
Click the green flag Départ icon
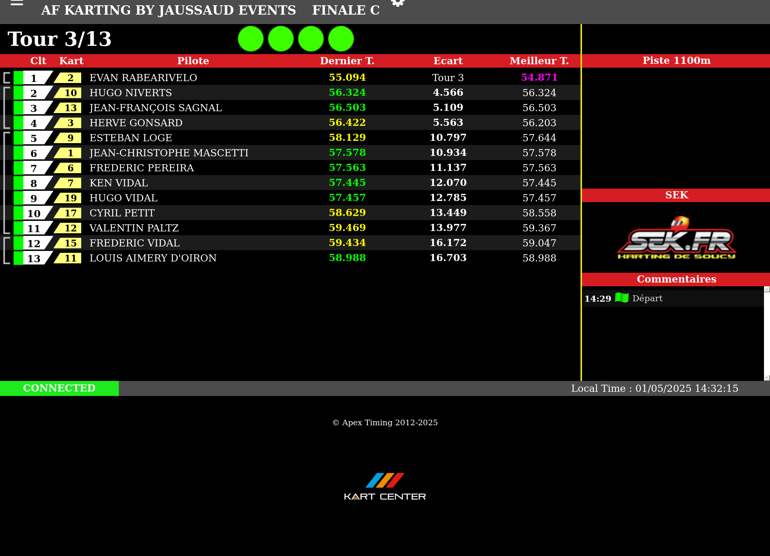coord(621,298)
